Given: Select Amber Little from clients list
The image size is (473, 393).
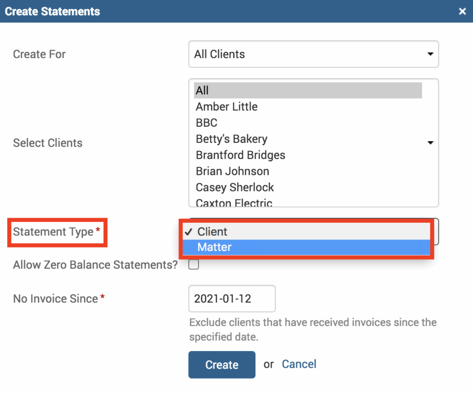Looking at the screenshot, I should (x=227, y=107).
